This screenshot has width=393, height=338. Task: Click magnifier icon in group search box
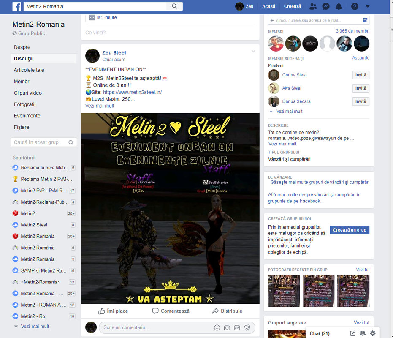click(x=71, y=142)
